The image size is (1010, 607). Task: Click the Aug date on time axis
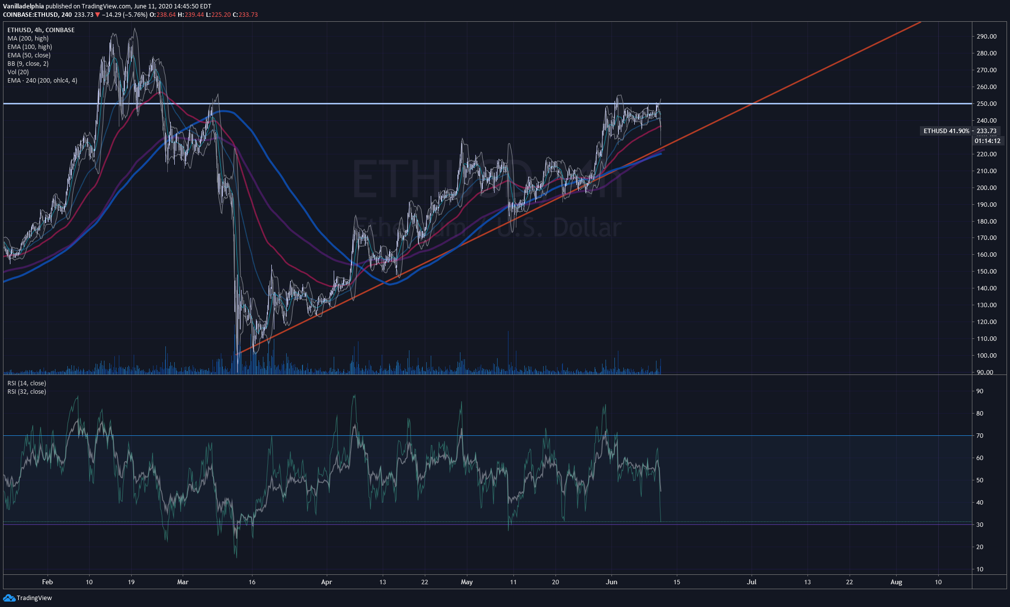click(x=896, y=582)
